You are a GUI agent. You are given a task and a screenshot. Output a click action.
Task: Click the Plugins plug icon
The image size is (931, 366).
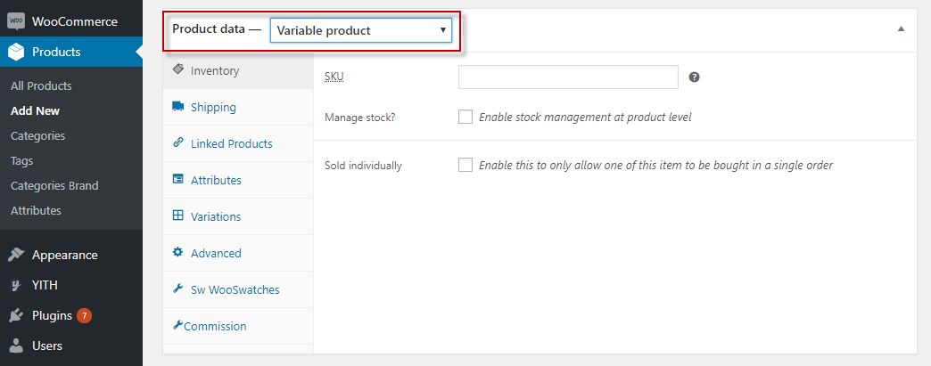16,315
